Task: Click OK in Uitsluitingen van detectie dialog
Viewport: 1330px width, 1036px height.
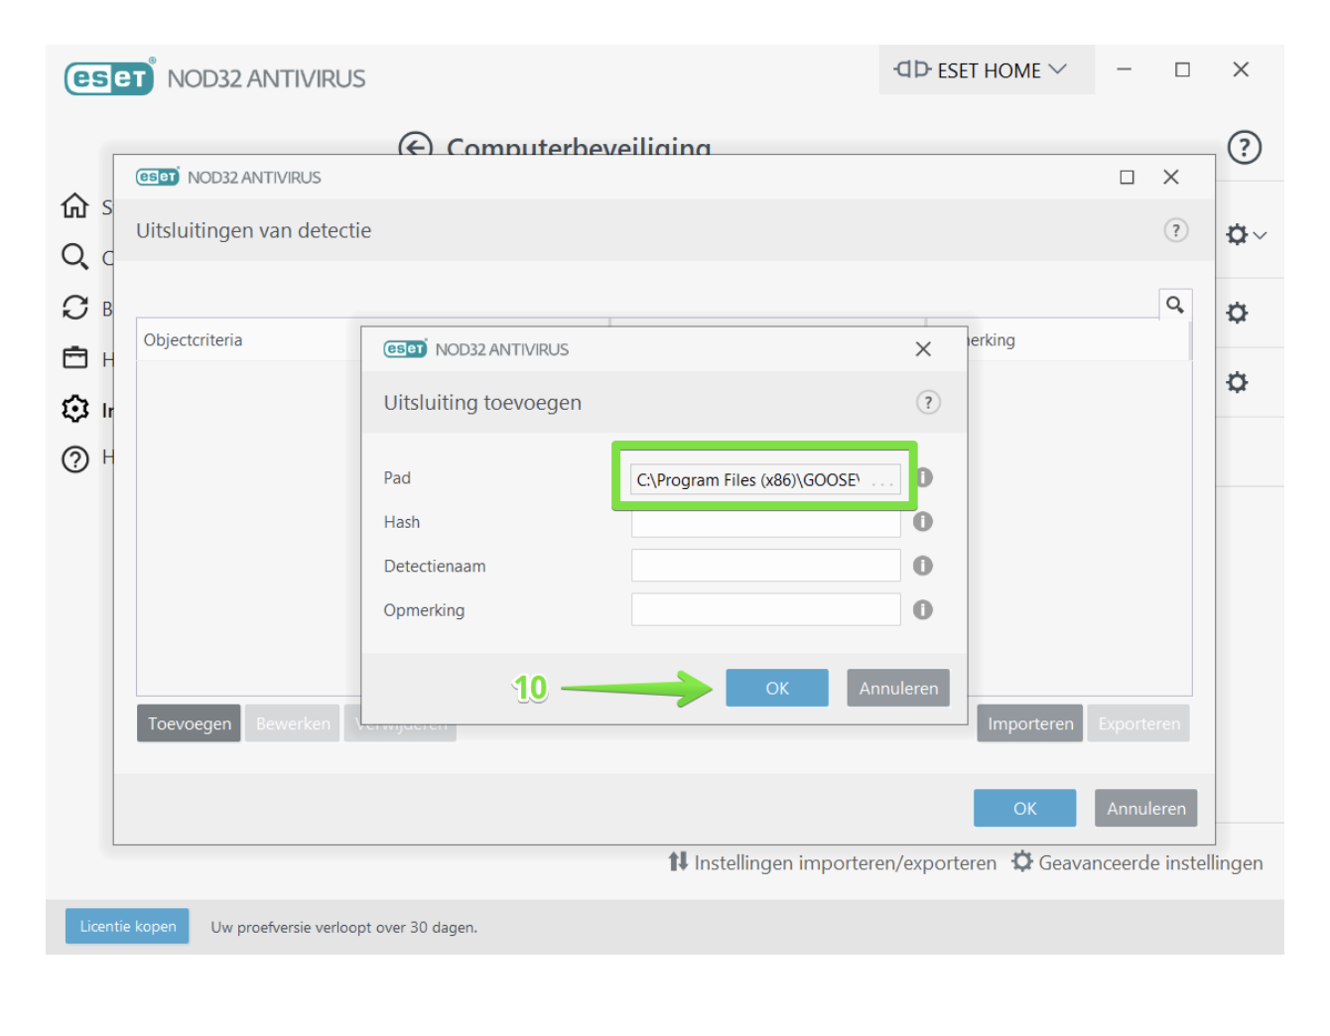Action: click(1024, 808)
